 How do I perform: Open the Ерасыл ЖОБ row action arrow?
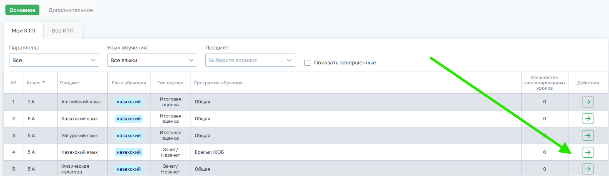coord(588,152)
